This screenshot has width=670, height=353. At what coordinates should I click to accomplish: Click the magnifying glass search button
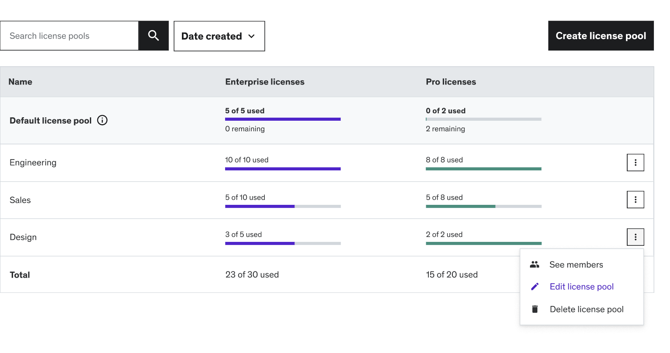pos(154,36)
